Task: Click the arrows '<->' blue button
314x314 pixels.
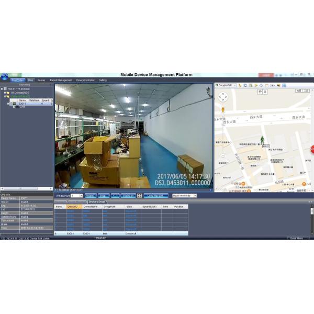Action: pos(115,196)
